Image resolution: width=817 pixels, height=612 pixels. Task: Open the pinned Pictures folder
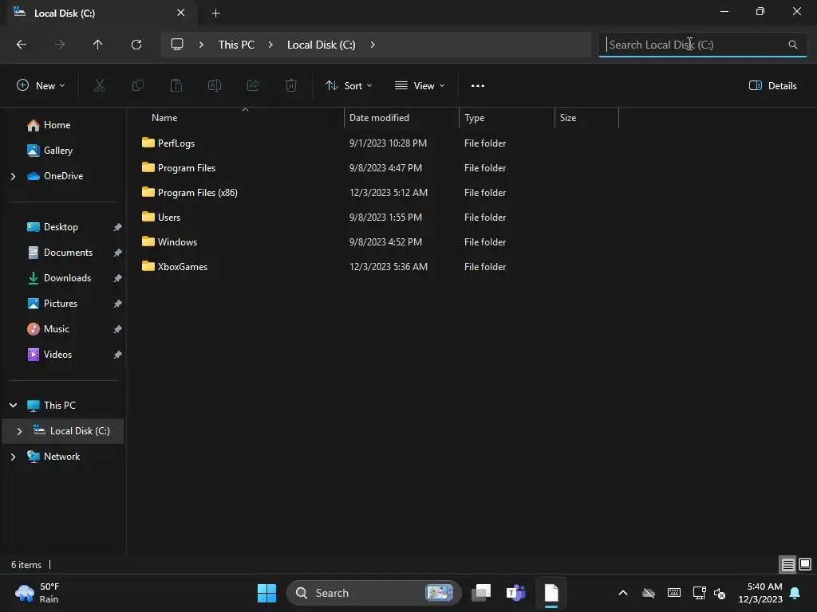61,304
